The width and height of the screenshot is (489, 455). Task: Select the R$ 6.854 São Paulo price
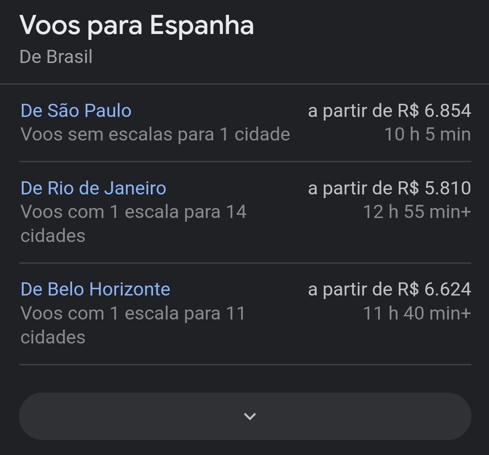434,111
